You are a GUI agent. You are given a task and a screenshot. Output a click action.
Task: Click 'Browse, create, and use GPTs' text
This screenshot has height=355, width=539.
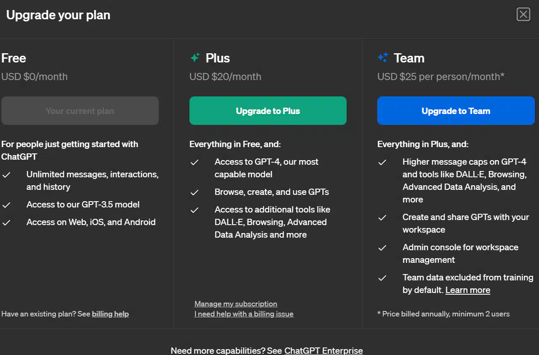[271, 192]
